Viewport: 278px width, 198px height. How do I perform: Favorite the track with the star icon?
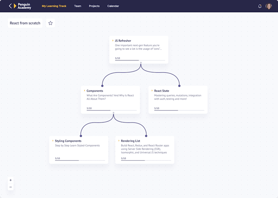pos(50,23)
